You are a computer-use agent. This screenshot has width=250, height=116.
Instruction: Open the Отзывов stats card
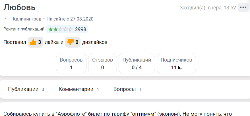(102, 64)
